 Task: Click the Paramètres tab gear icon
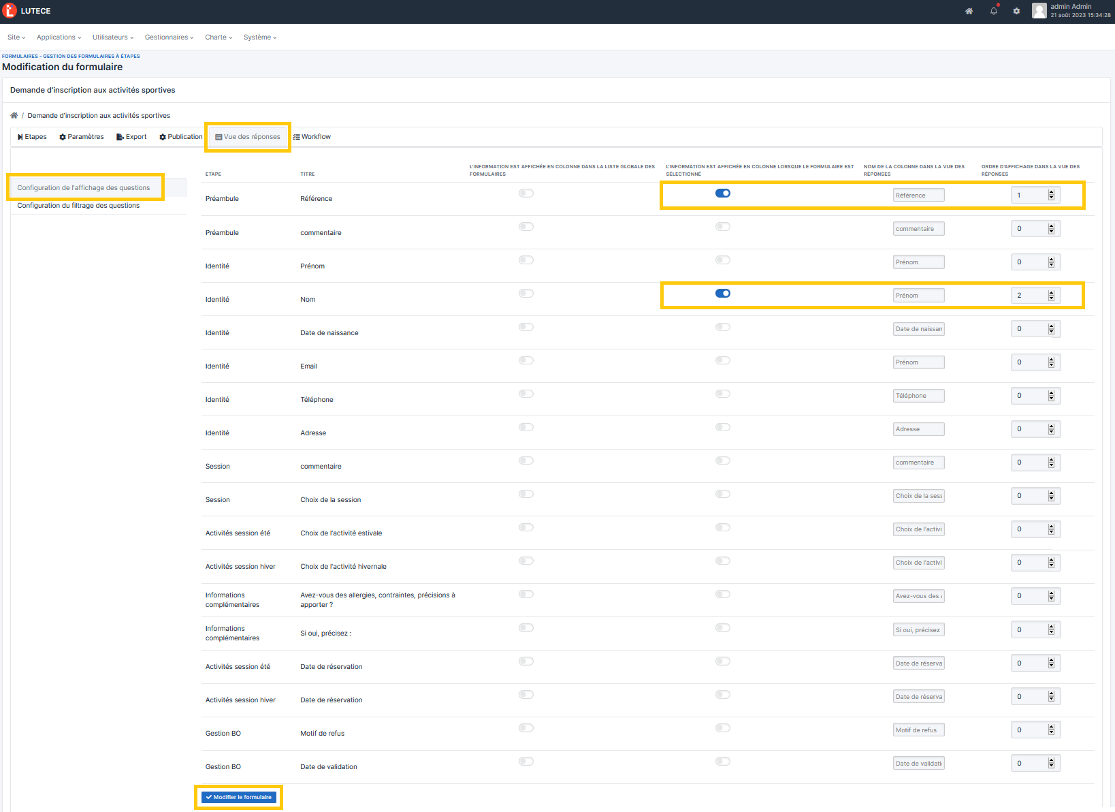[62, 136]
